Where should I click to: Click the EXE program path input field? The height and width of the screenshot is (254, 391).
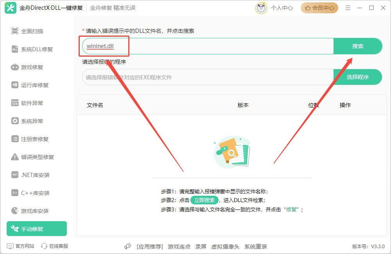(208, 77)
